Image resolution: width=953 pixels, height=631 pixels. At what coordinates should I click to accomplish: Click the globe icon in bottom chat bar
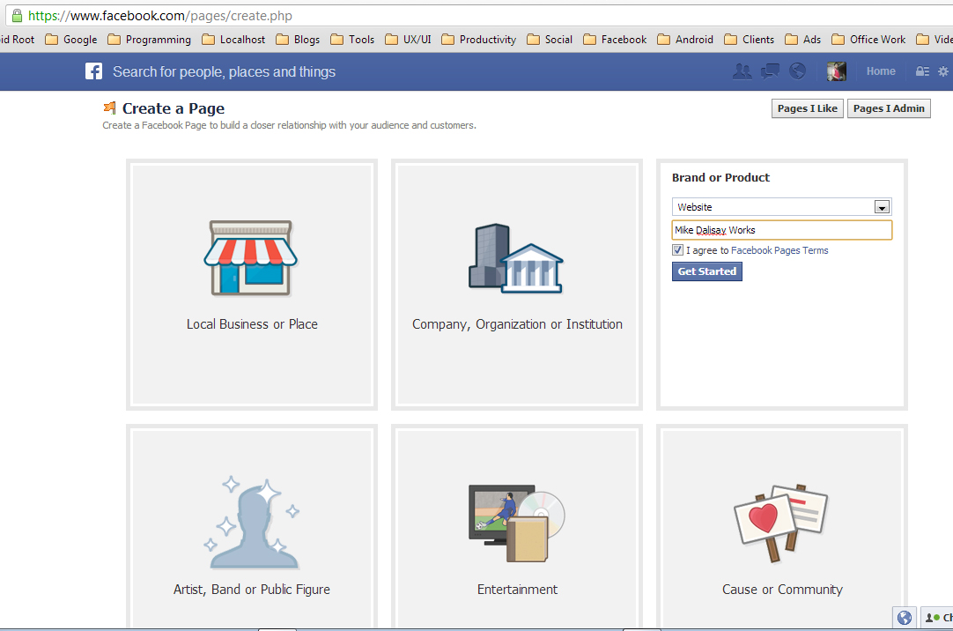click(x=905, y=618)
